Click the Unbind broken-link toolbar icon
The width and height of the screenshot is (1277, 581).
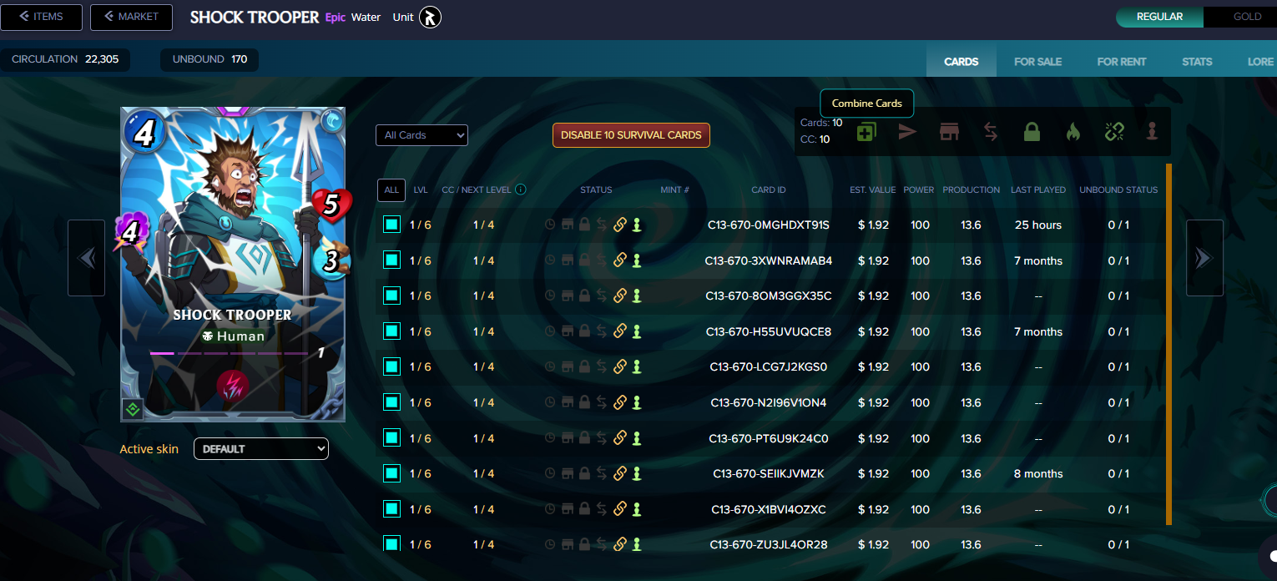tap(1114, 132)
